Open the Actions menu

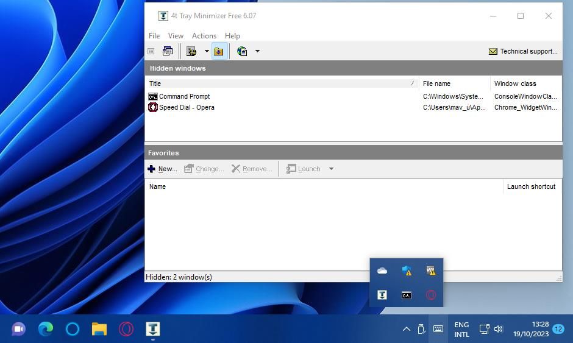click(x=204, y=36)
